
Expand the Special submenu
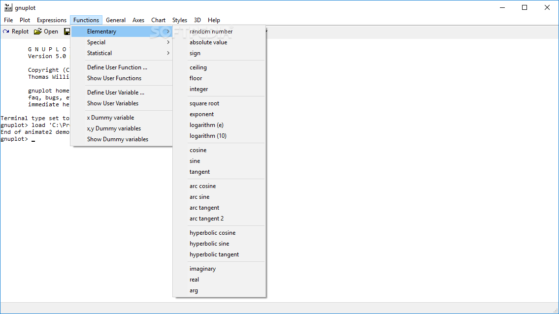click(122, 42)
